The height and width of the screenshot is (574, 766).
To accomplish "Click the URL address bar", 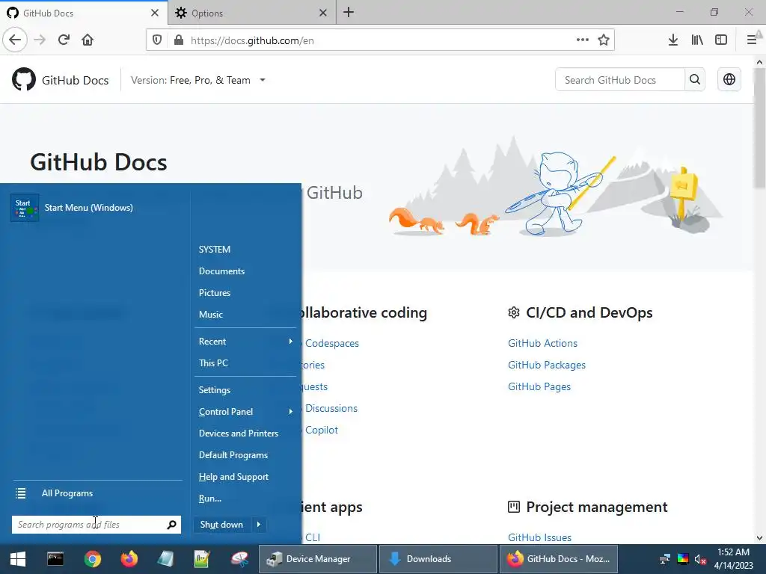I will (x=380, y=40).
